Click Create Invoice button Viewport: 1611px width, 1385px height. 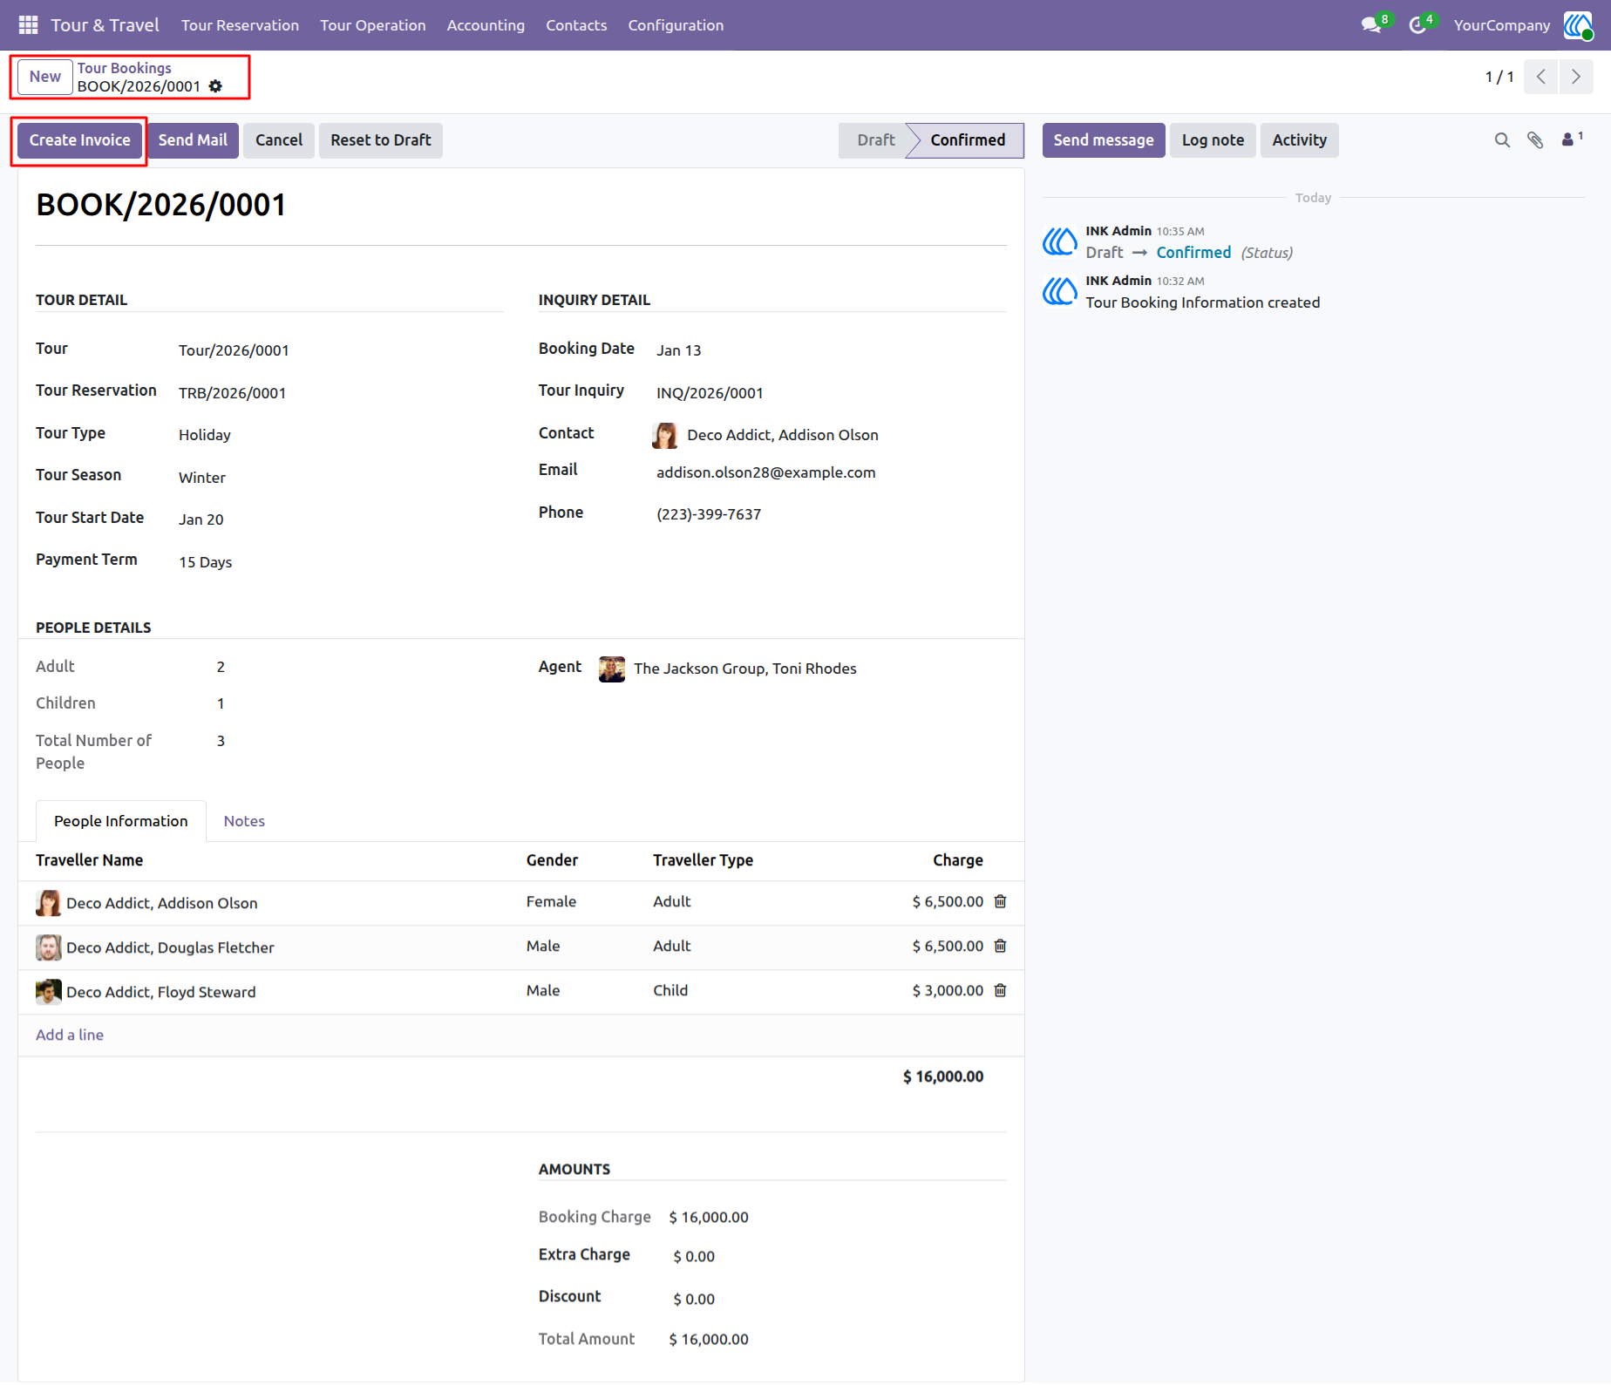(x=79, y=140)
